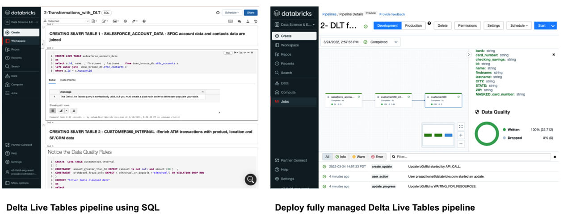Viewport: 572px width, 224px height.
Task: Switch pipeline mode to Development
Action: tap(387, 25)
